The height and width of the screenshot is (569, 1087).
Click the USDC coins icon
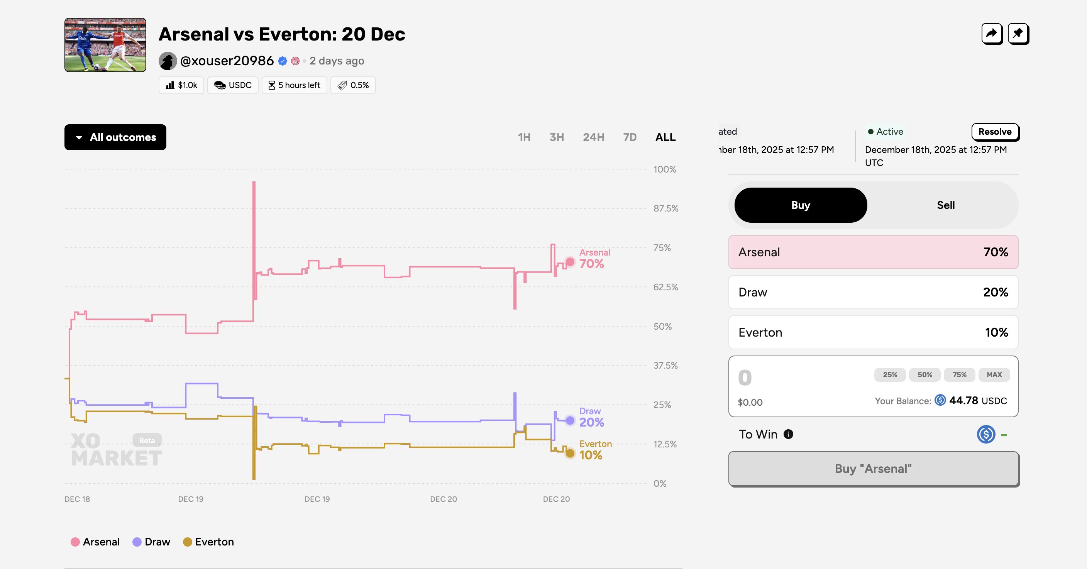pos(219,85)
